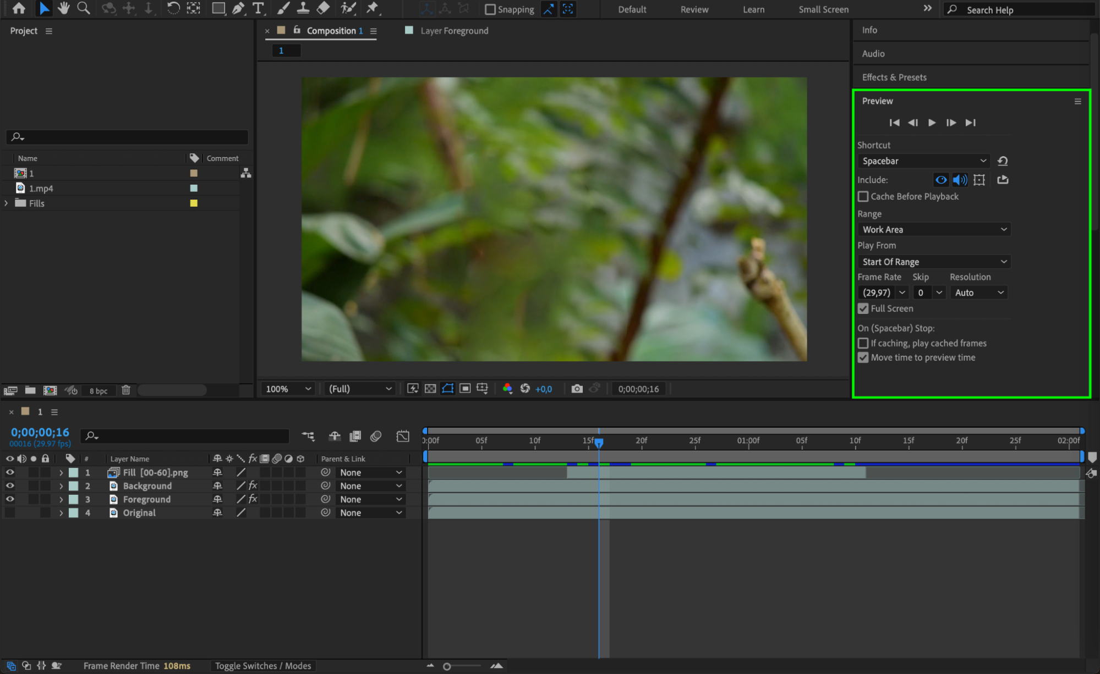This screenshot has height=674, width=1100.
Task: Click the Play button in Preview
Action: [932, 123]
